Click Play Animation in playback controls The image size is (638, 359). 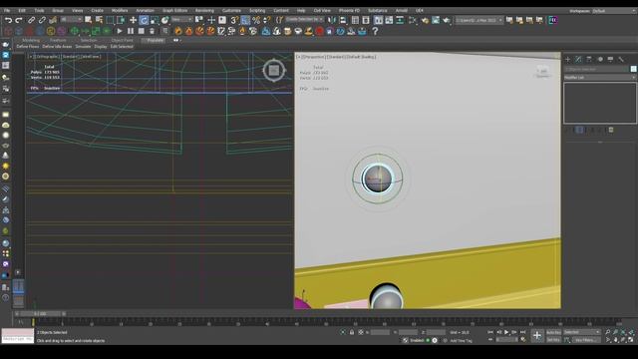pos(506,332)
